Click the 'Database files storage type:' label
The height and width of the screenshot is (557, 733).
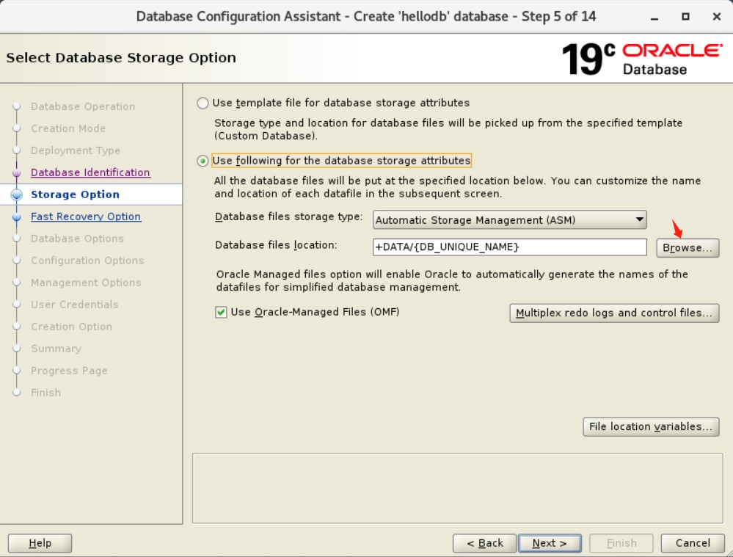coord(289,217)
